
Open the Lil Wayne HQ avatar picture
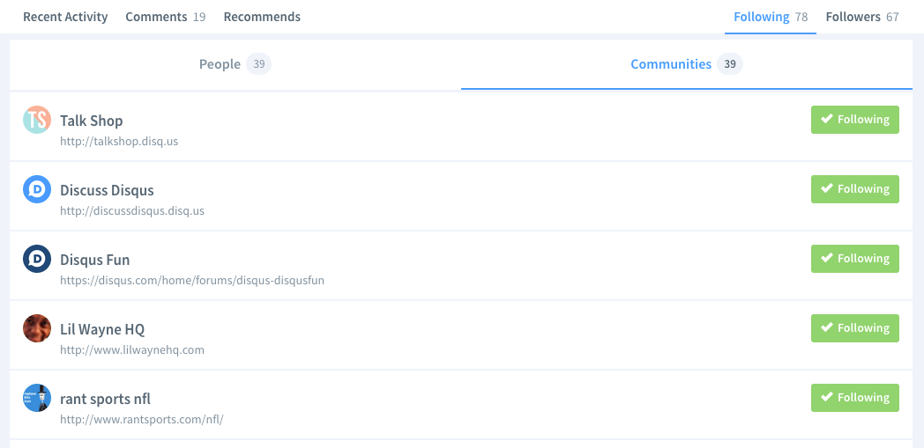click(37, 328)
